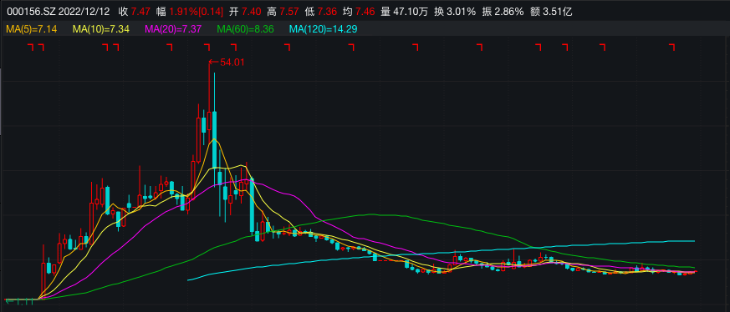Select the MA(60)=8.36 indicator label

245,30
